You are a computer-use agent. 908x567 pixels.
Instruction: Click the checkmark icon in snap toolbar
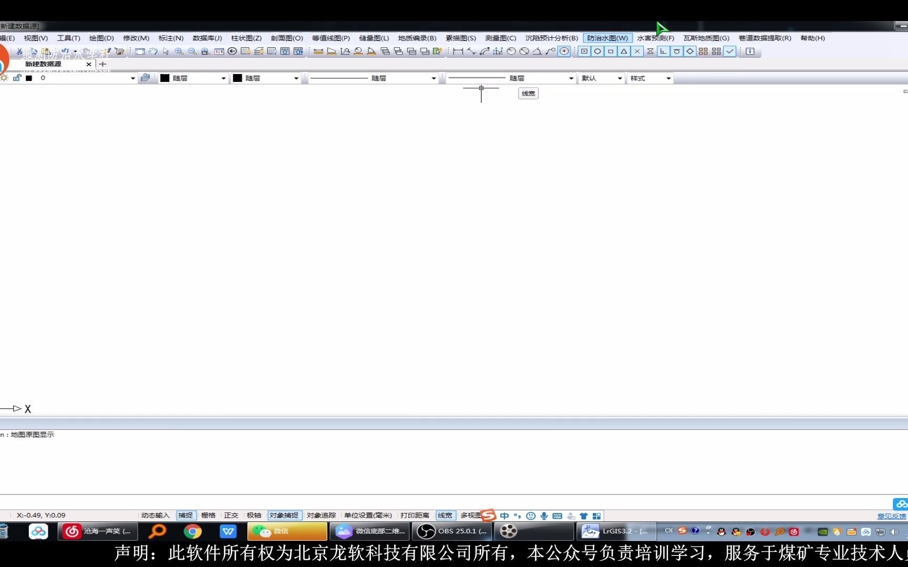[x=730, y=51]
